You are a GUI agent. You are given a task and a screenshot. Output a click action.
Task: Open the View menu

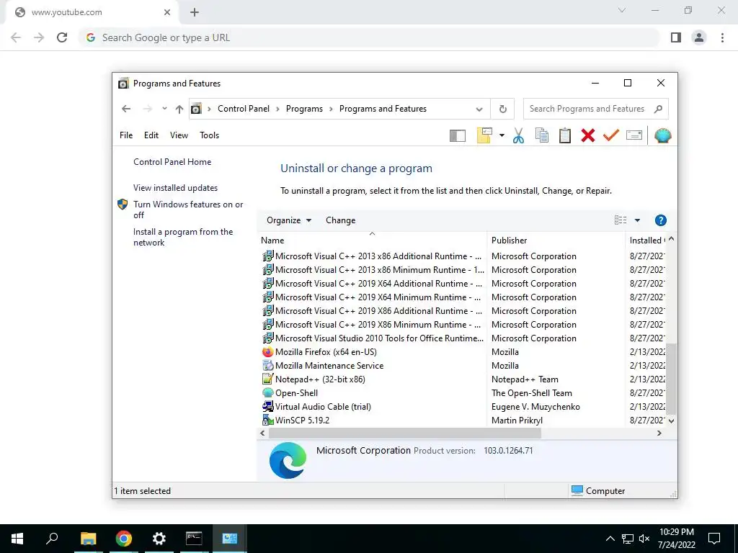pos(179,135)
